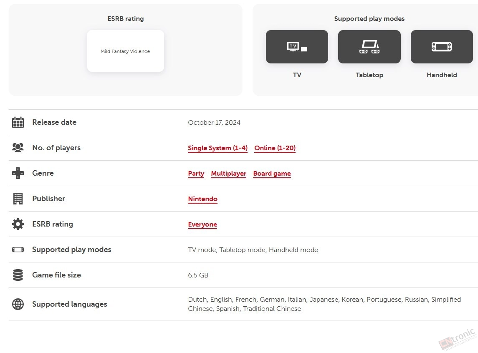Viewport: 478px width, 353px height.
Task: Click the TV play mode icon tile
Action: 297,47
